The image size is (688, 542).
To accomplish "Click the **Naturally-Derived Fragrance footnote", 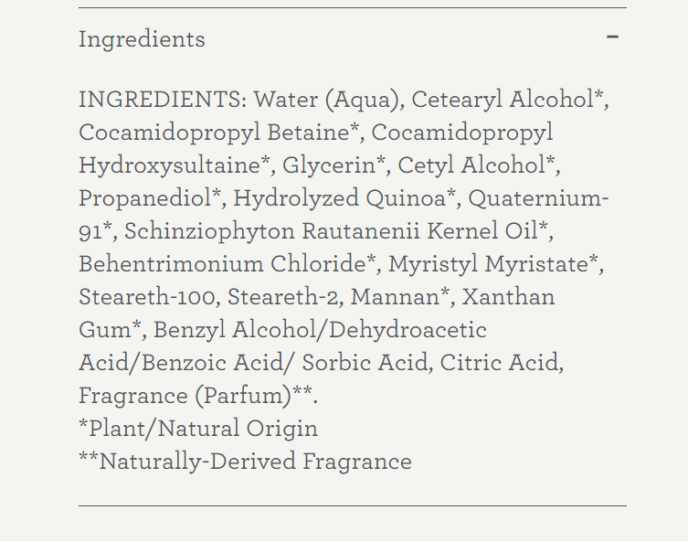I will click(245, 462).
